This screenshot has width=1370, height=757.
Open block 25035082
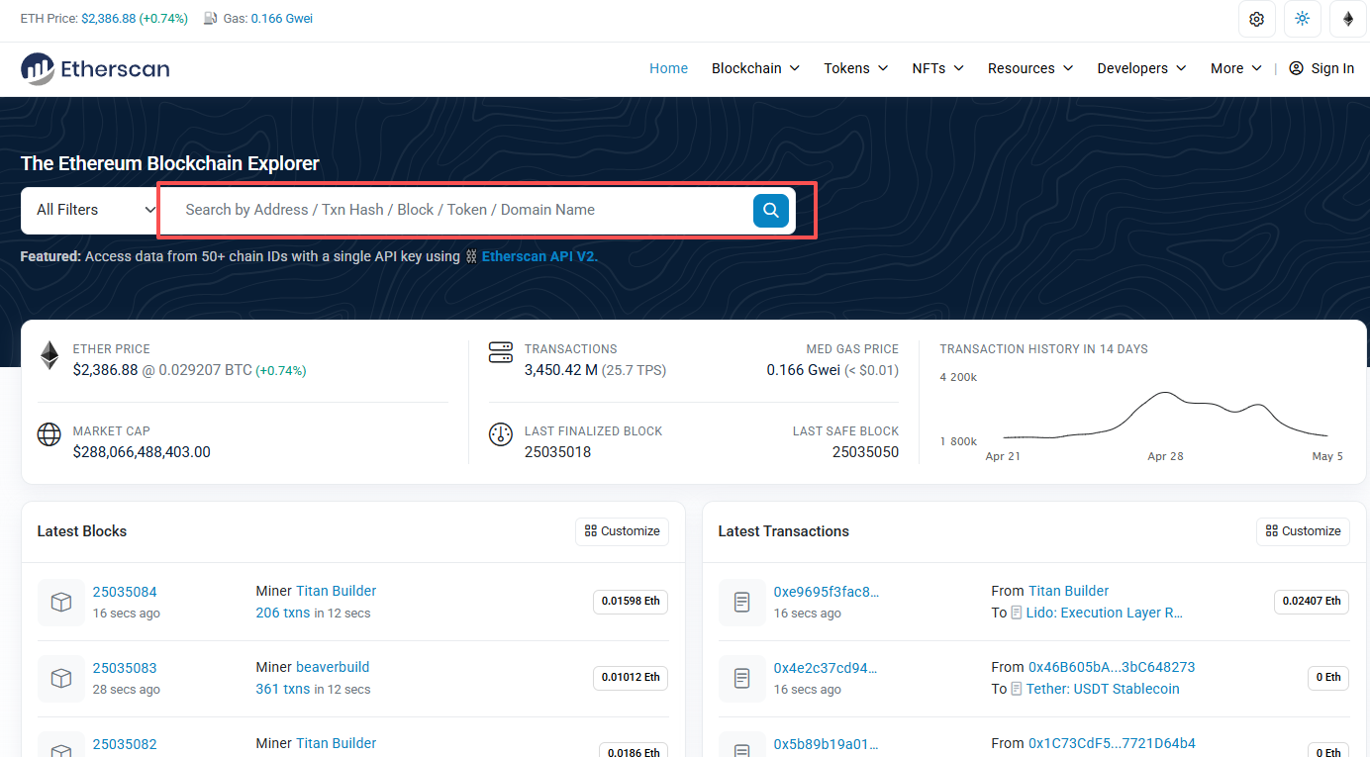[x=125, y=744]
